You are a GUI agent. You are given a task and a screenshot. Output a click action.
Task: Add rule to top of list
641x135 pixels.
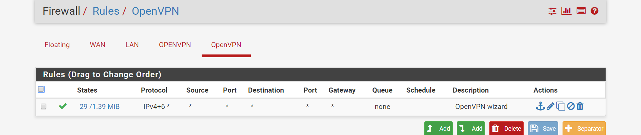(438, 128)
